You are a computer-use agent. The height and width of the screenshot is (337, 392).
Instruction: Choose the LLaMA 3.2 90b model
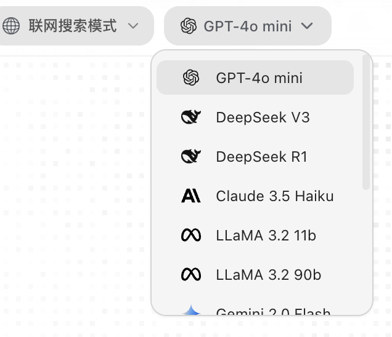click(x=255, y=275)
